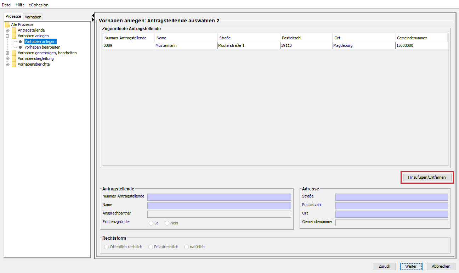Click the Name column header
459x273 pixels.
pos(186,38)
